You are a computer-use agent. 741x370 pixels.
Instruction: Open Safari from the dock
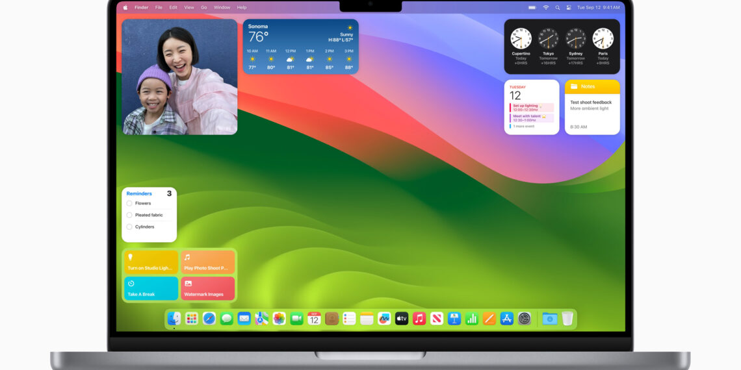pyautogui.click(x=209, y=318)
